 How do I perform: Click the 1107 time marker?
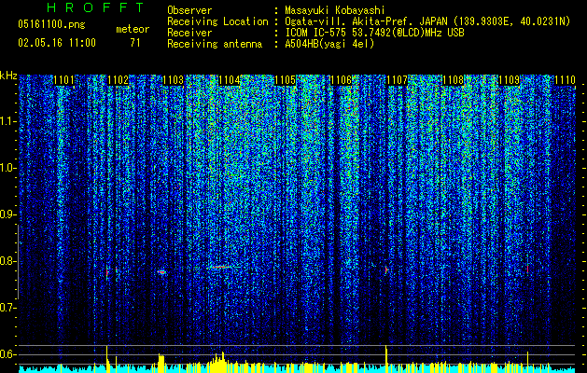click(397, 80)
